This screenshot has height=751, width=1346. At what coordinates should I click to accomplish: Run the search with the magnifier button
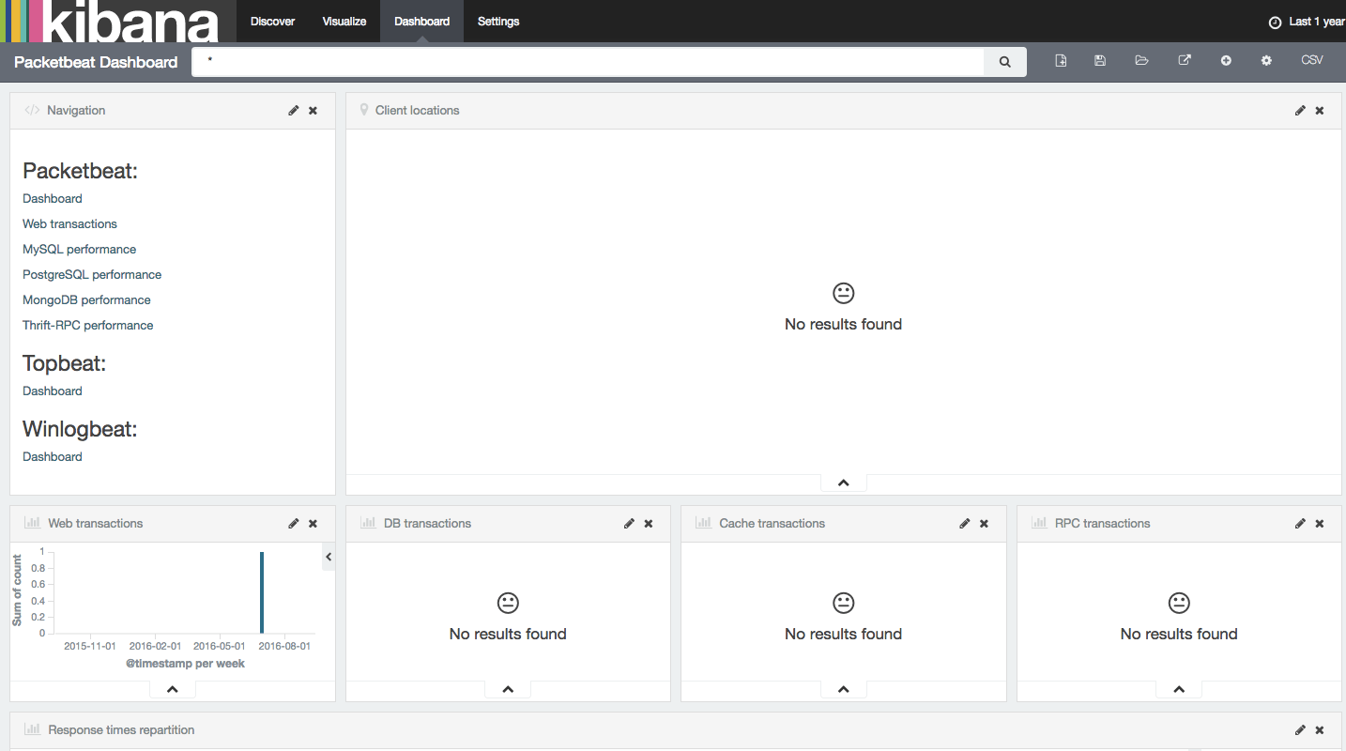(1005, 62)
